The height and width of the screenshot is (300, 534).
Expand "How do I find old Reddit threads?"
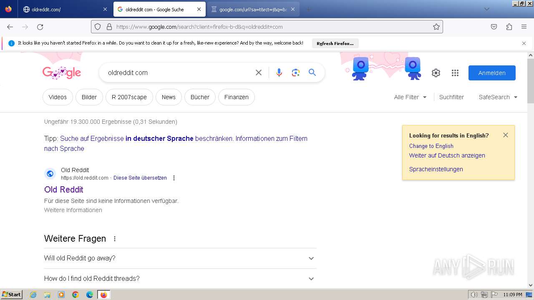click(x=180, y=278)
